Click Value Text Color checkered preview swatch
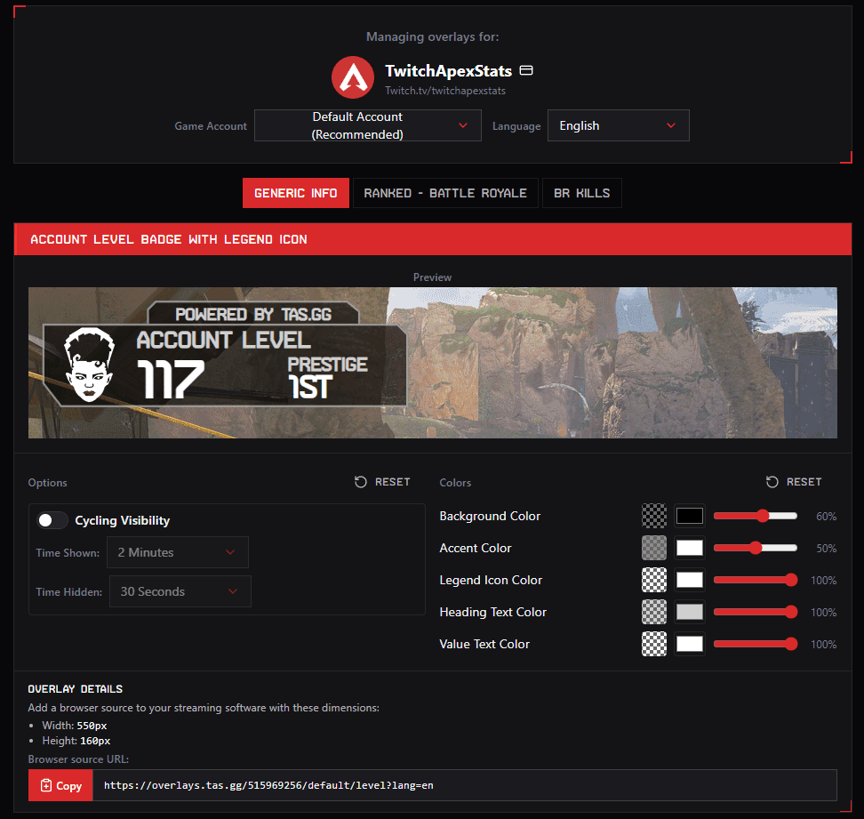 click(x=654, y=645)
